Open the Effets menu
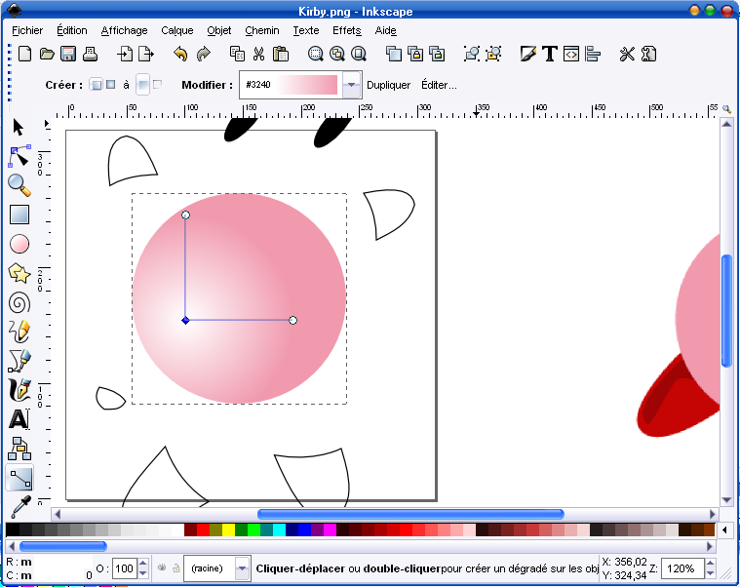The height and width of the screenshot is (587, 740). 346,30
